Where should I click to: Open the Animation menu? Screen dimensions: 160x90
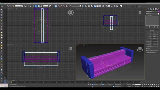click(35, 4)
